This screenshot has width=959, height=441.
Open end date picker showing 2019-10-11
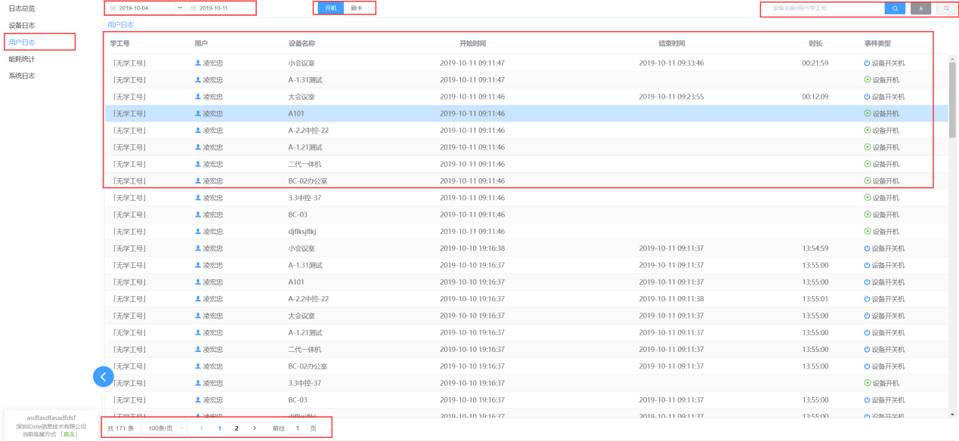[218, 8]
